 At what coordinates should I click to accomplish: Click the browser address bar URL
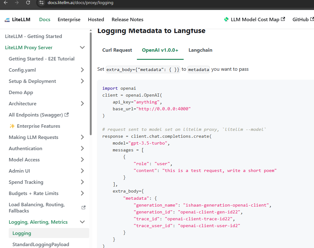click(x=80, y=3)
